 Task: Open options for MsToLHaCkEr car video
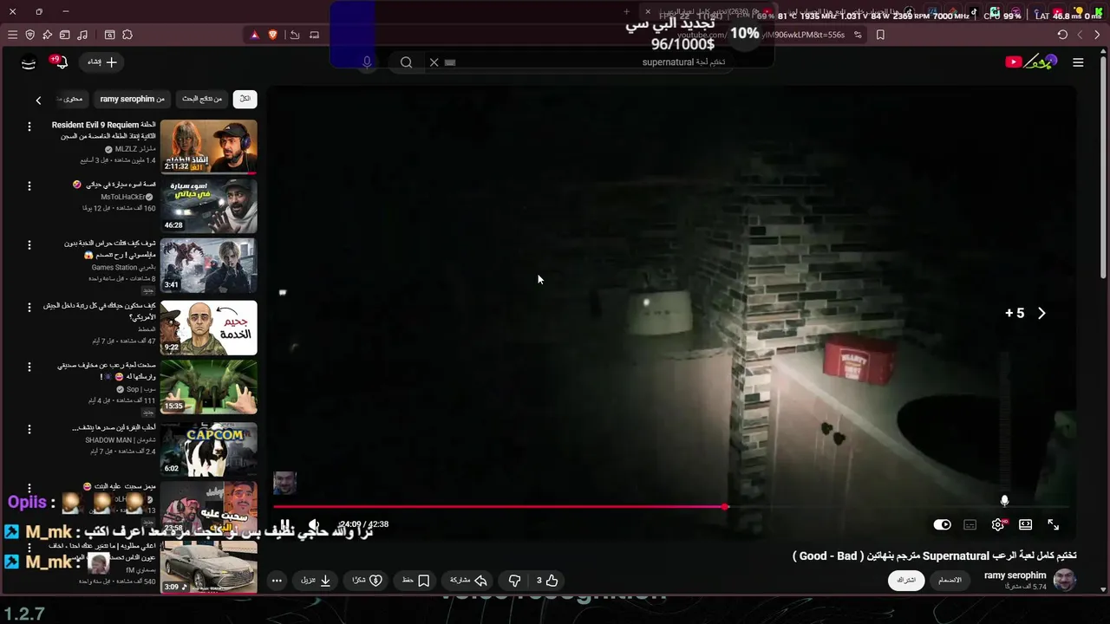(x=29, y=185)
